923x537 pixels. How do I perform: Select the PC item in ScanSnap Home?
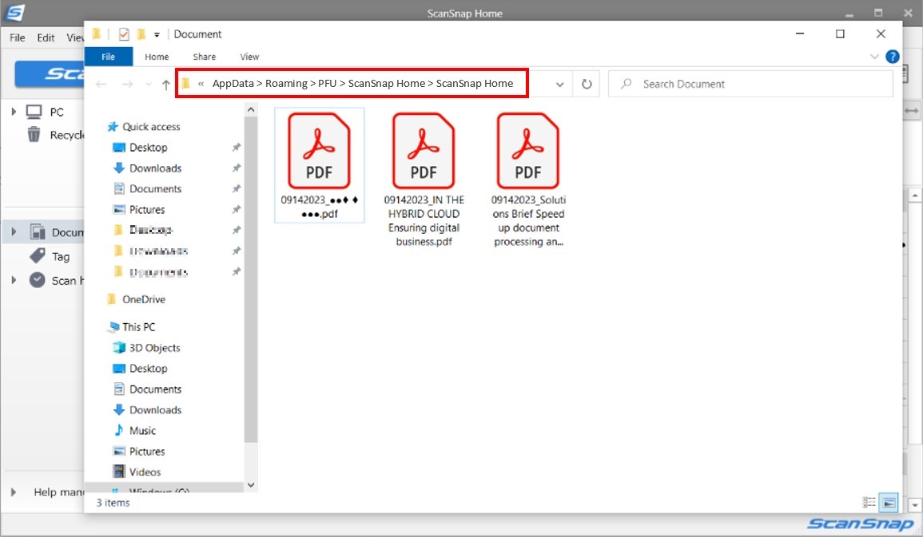(x=57, y=113)
